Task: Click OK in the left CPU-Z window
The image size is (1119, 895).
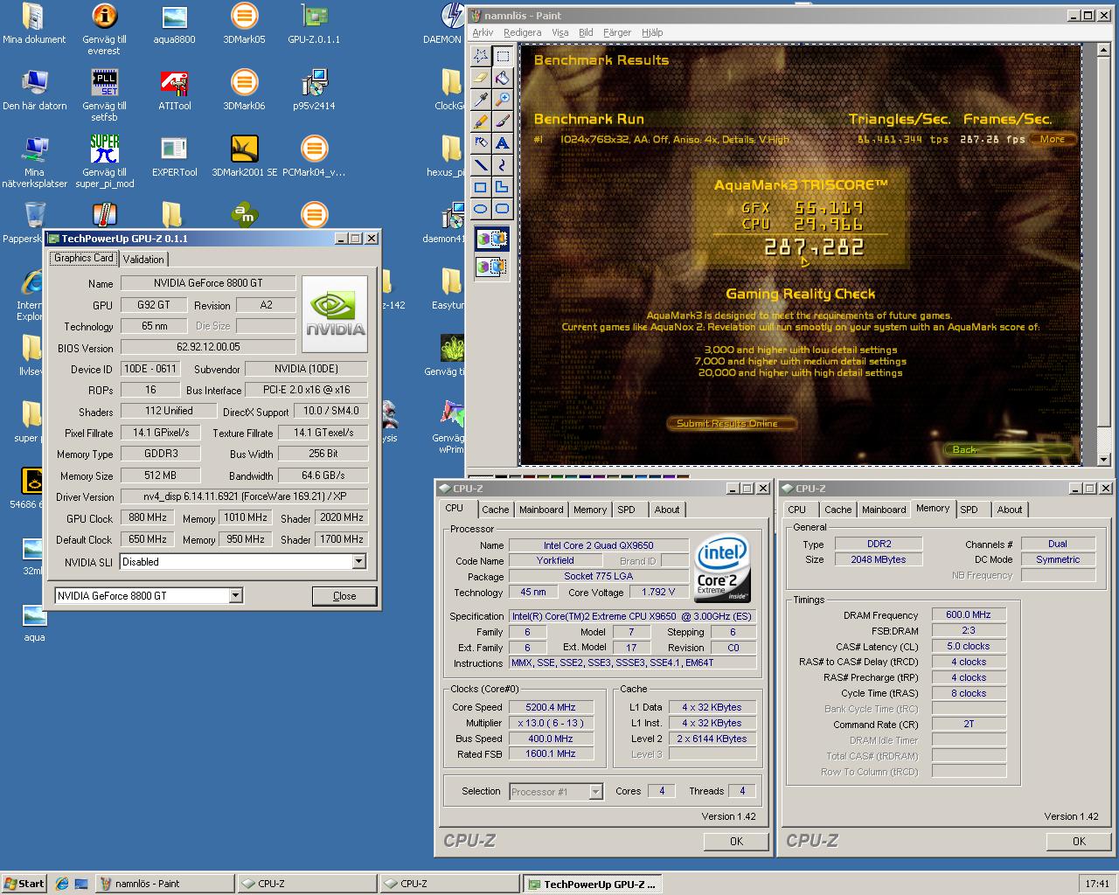Action: (x=736, y=841)
